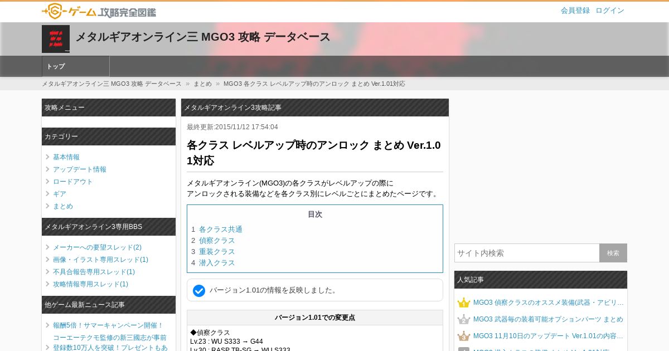Open 報酬5倍！サマーキャンペーン開催！ news

pyautogui.click(x=108, y=325)
